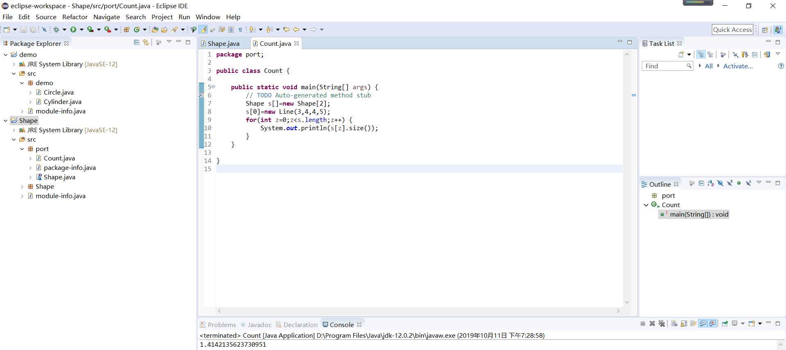
Task: Click the Debug bug icon in toolbar
Action: (56, 29)
